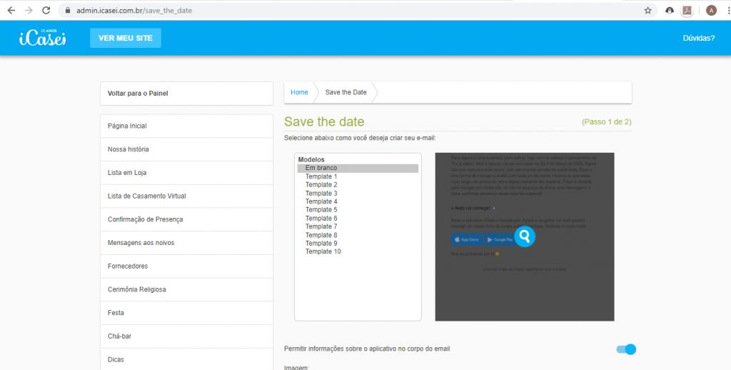The width and height of the screenshot is (731, 370).
Task: Open Página Inicial menu item
Action: click(186, 126)
